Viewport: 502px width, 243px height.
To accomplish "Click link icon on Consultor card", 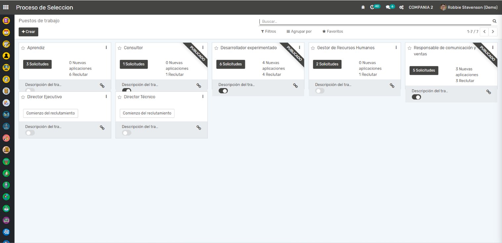I will pyautogui.click(x=199, y=86).
